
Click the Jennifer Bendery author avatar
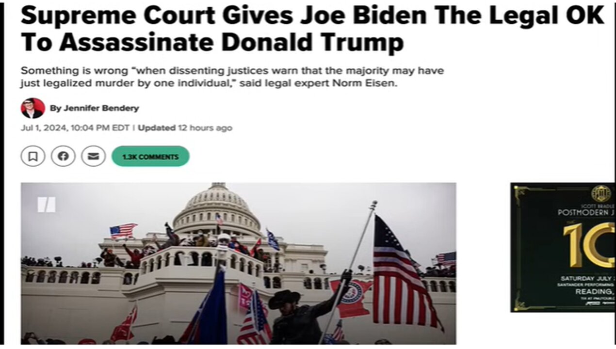[x=32, y=108]
